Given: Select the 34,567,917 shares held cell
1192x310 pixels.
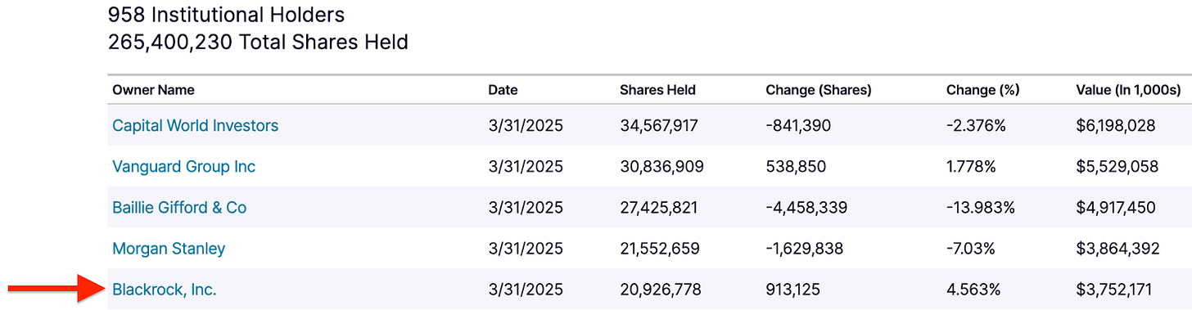Looking at the screenshot, I should pyautogui.click(x=659, y=125).
